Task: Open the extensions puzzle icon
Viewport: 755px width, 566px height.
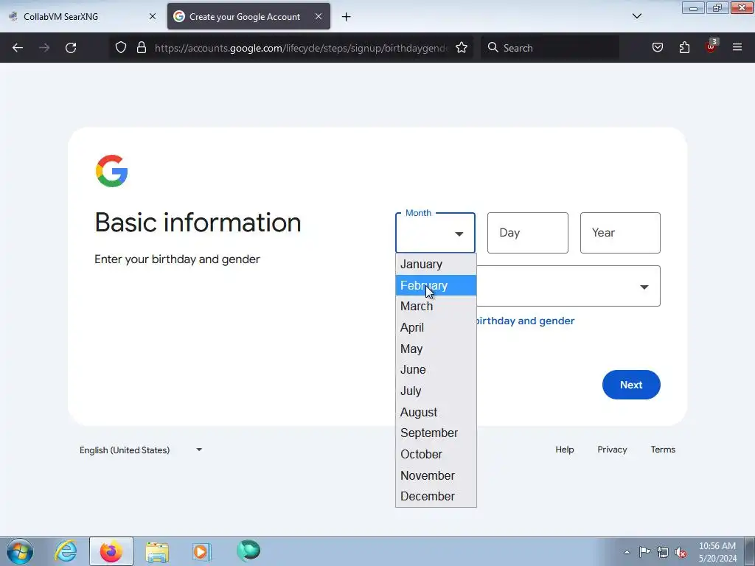Action: tap(684, 47)
